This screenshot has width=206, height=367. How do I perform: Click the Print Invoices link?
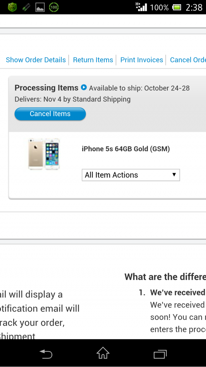click(142, 60)
